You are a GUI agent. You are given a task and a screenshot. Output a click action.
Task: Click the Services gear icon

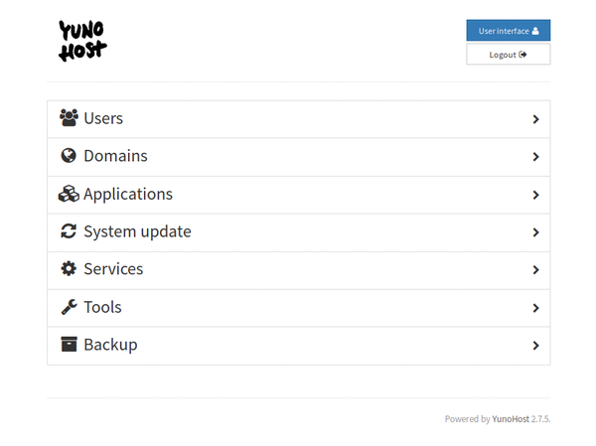coord(69,269)
